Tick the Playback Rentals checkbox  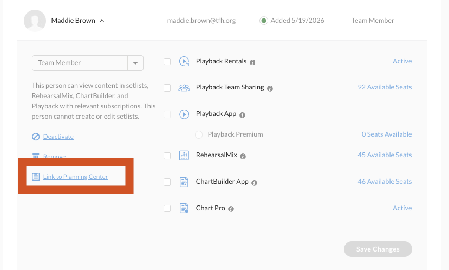pos(167,61)
